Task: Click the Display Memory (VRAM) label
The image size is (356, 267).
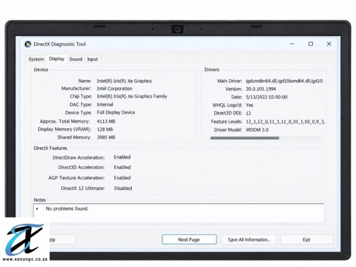Action: click(64, 129)
